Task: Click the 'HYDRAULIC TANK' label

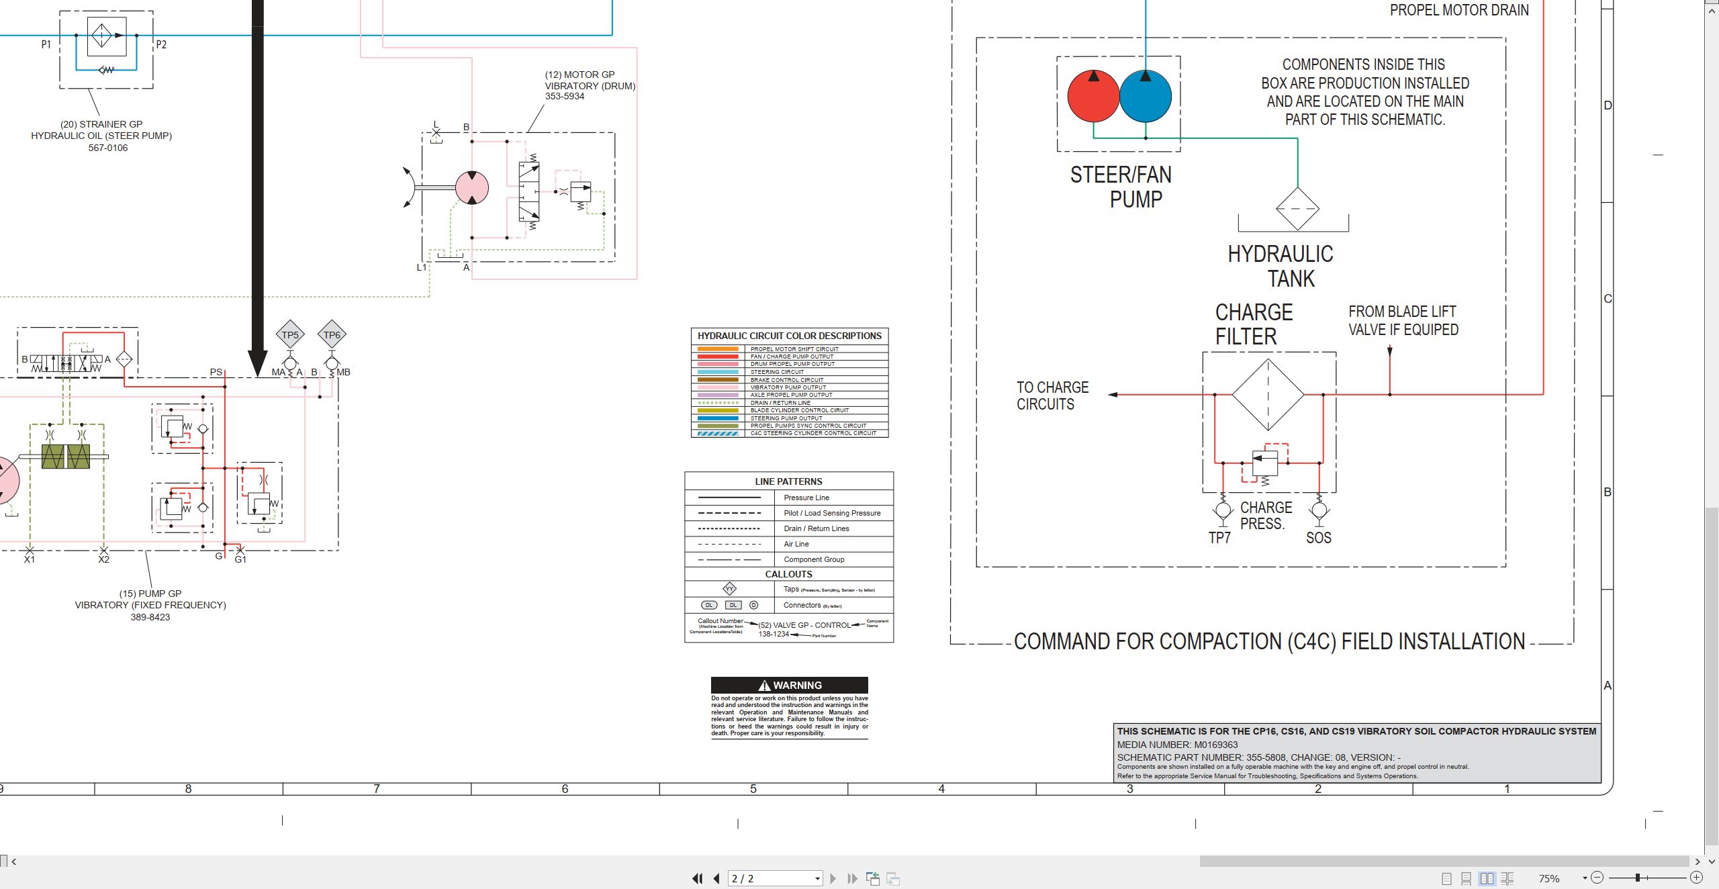Action: [x=1281, y=266]
